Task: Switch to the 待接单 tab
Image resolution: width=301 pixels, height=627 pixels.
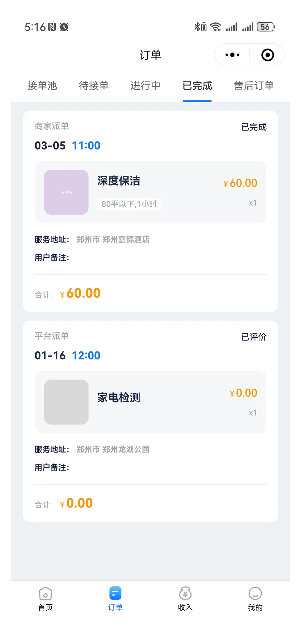Action: [x=94, y=86]
